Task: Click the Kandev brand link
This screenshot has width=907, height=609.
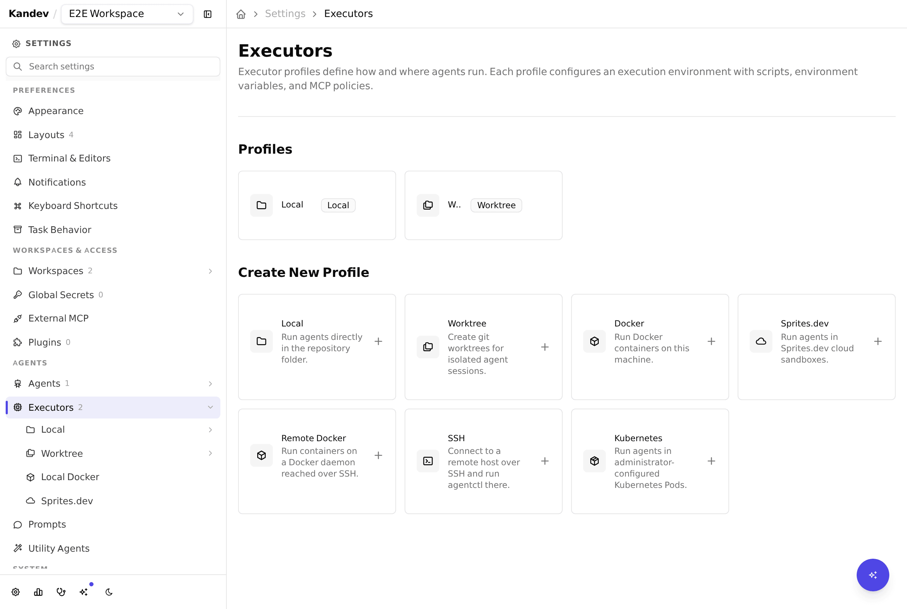Action: pos(29,14)
